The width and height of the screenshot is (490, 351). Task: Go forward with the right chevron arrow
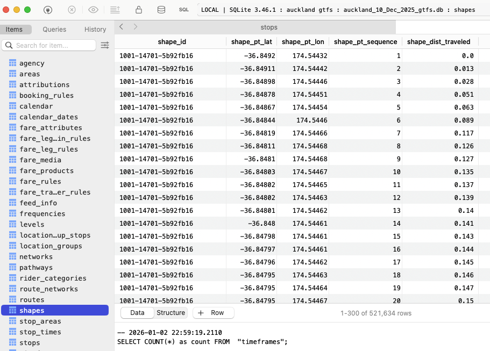point(135,27)
